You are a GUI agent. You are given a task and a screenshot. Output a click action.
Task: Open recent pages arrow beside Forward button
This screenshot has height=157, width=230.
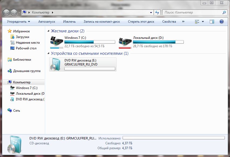click(x=19, y=13)
